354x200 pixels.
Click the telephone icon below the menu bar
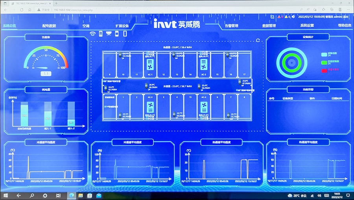93,34
